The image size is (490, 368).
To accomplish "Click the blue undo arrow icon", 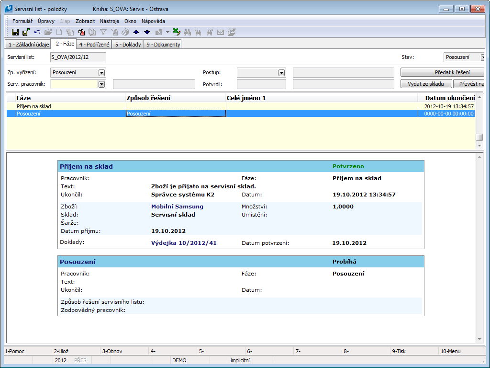I will 37,32.
